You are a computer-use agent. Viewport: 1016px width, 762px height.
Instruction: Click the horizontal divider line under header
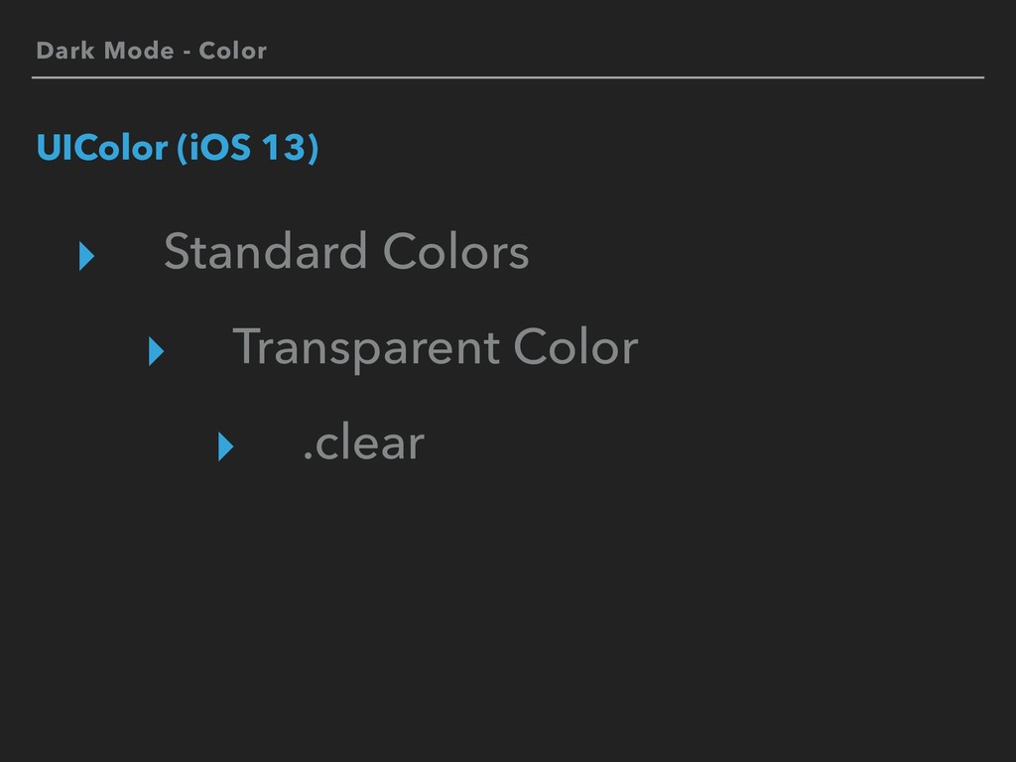point(508,77)
